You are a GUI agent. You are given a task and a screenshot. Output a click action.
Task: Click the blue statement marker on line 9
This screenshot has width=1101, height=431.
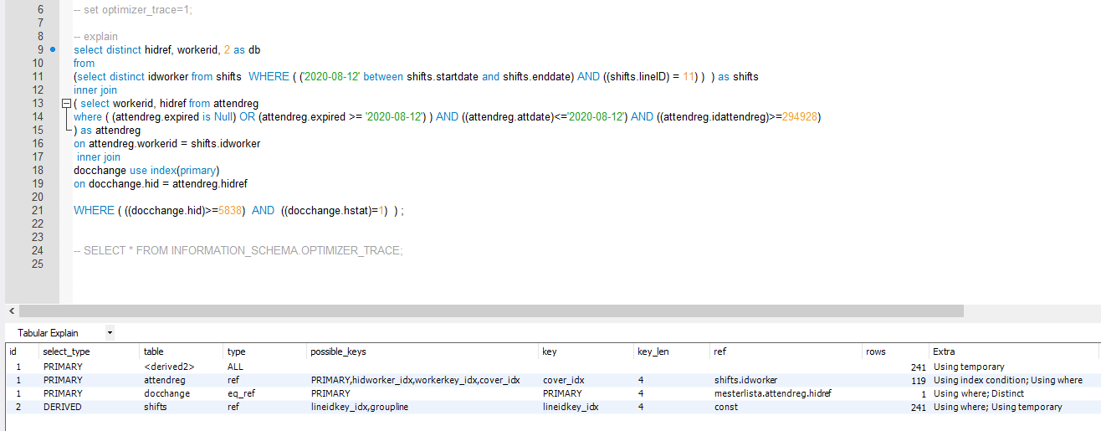point(53,50)
